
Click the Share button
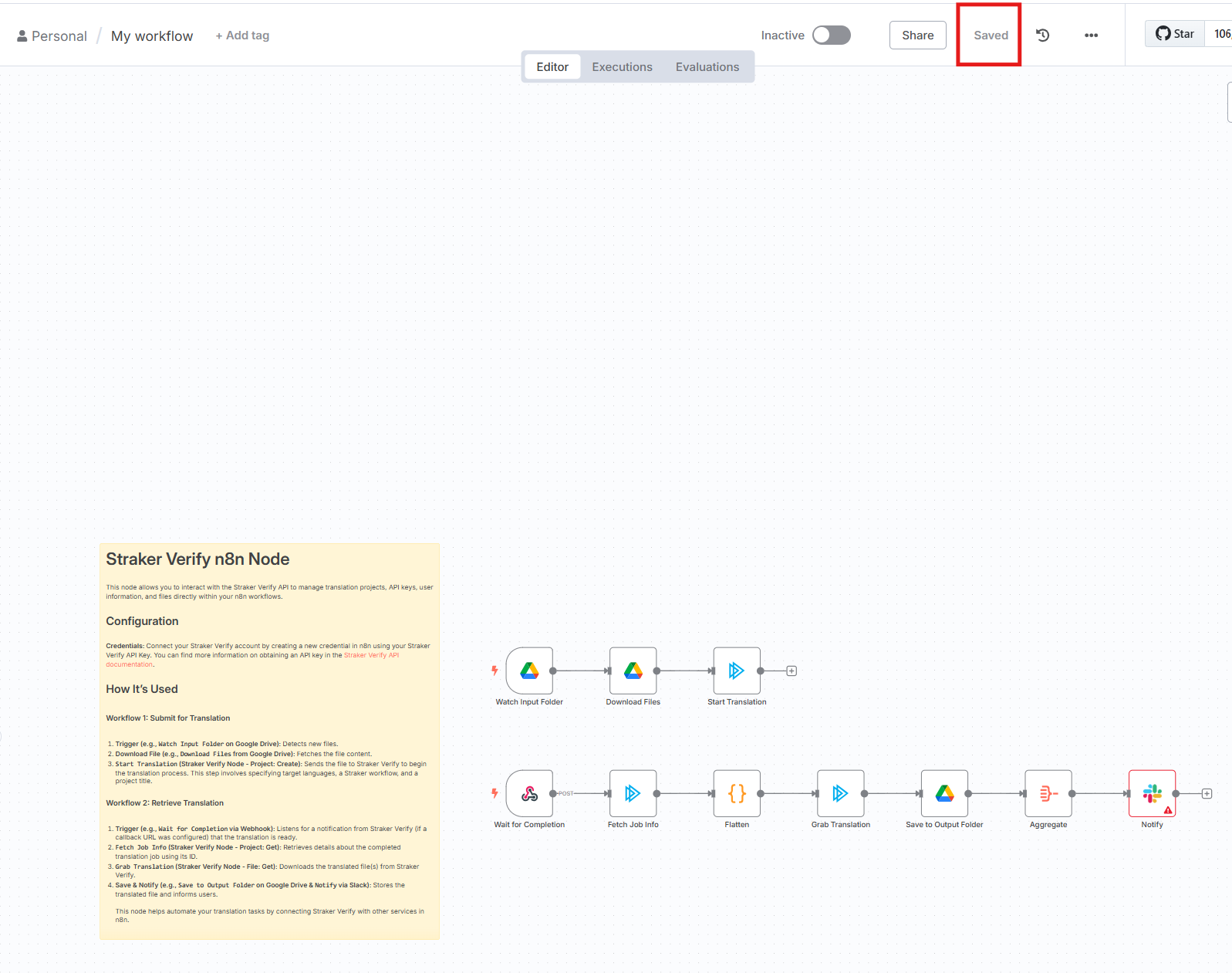coord(917,35)
